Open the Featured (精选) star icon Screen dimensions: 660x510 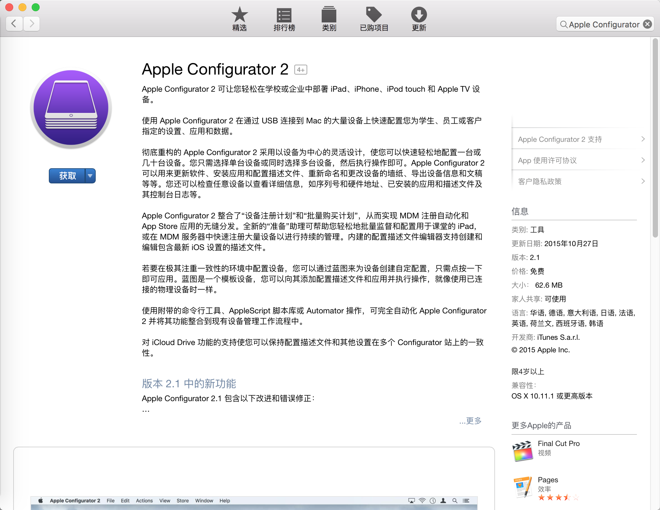coord(239,15)
